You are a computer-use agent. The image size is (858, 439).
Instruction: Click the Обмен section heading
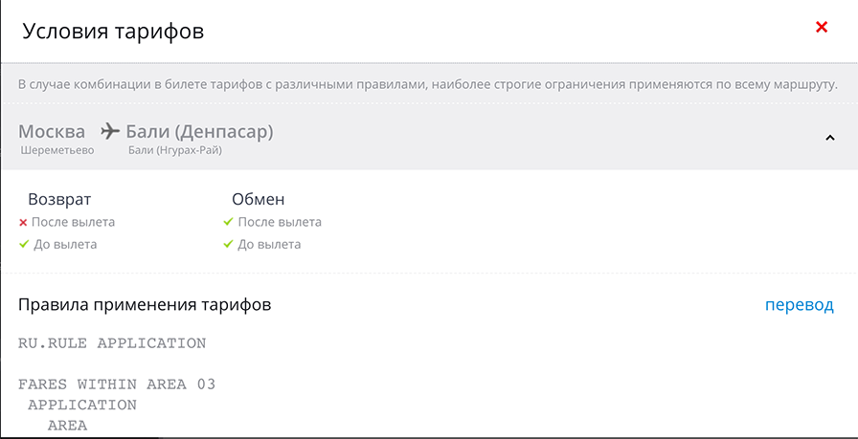tap(259, 200)
